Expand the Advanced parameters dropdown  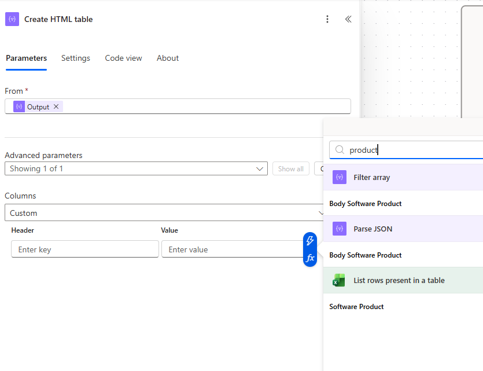coord(136,168)
